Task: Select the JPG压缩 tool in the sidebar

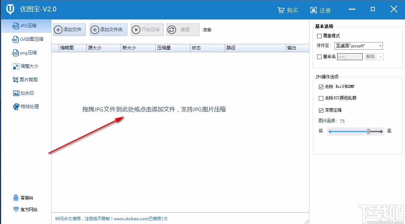Action: [x=24, y=25]
